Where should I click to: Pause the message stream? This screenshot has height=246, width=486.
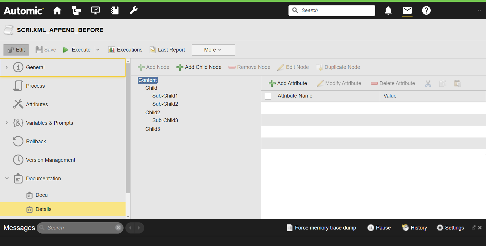coord(379,228)
